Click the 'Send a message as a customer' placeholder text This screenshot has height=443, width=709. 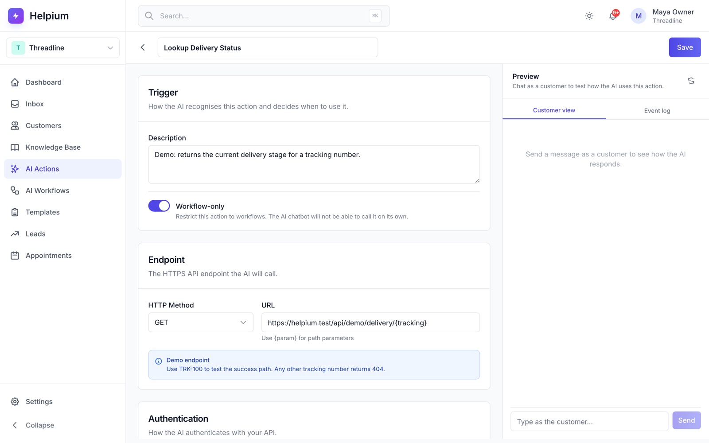606,159
